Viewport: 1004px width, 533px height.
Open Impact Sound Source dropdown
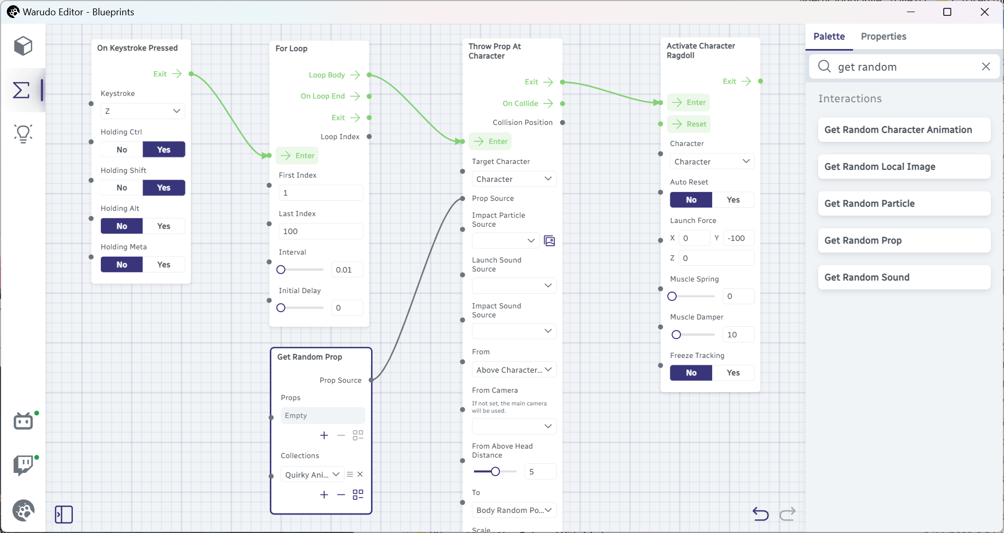click(x=514, y=331)
